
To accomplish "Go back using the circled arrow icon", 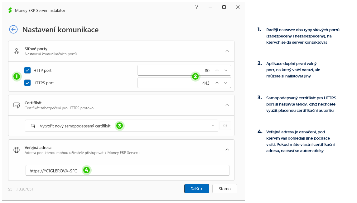I will tap(13, 29).
